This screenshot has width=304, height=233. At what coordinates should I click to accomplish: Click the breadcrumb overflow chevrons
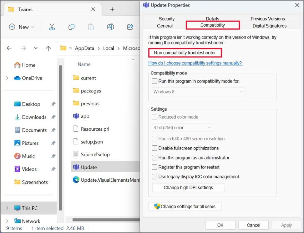(70, 48)
